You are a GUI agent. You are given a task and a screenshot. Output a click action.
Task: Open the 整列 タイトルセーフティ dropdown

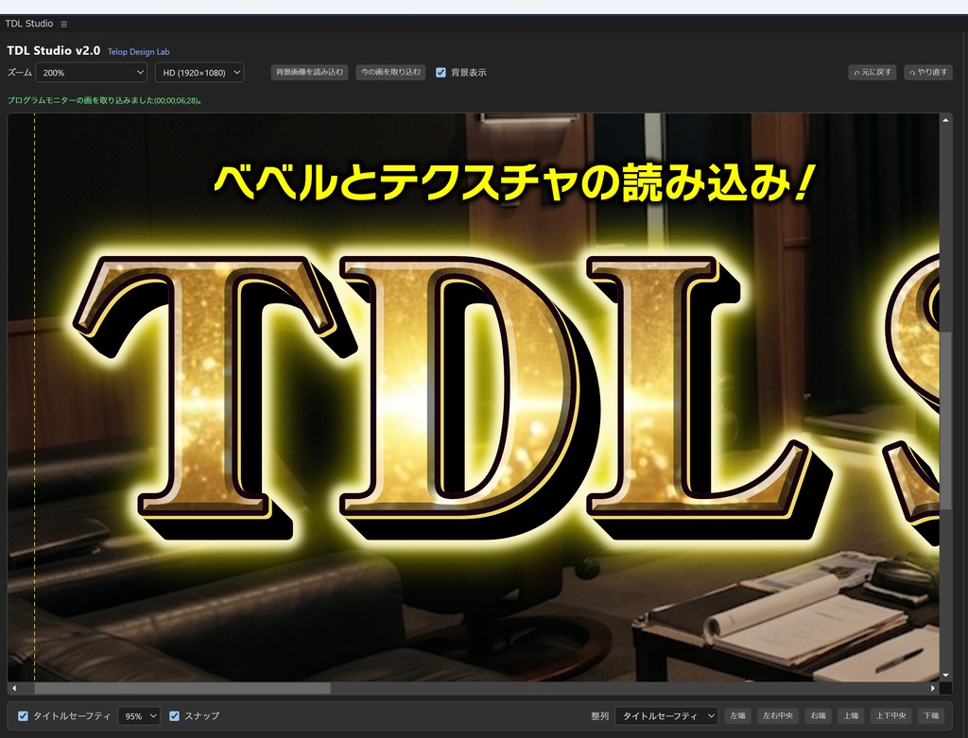666,715
